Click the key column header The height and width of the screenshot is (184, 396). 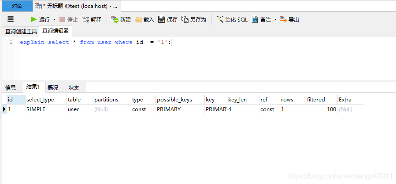point(216,100)
